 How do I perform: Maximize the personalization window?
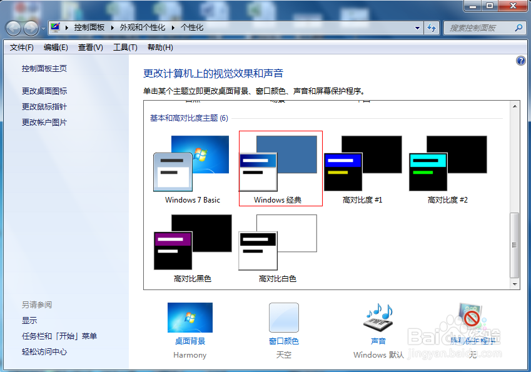(x=490, y=6)
